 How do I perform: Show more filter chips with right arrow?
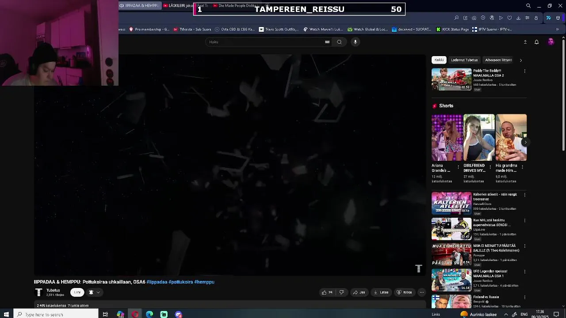[x=521, y=60]
